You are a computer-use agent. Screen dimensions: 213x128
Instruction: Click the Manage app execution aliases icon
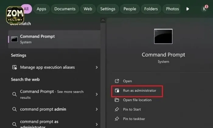[14, 67]
